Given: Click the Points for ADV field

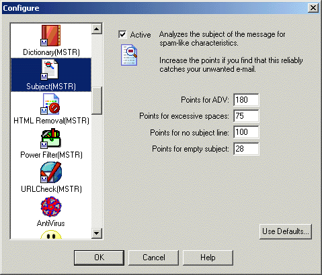Looking at the screenshot, I should pos(246,100).
